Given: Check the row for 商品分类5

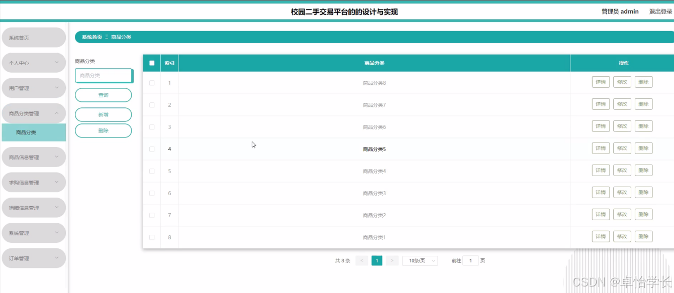Looking at the screenshot, I should pos(152,149).
